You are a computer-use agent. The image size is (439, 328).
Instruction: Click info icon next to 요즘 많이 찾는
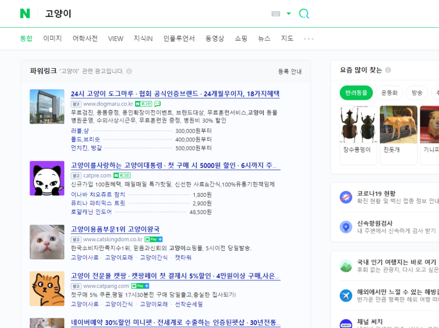click(x=388, y=70)
